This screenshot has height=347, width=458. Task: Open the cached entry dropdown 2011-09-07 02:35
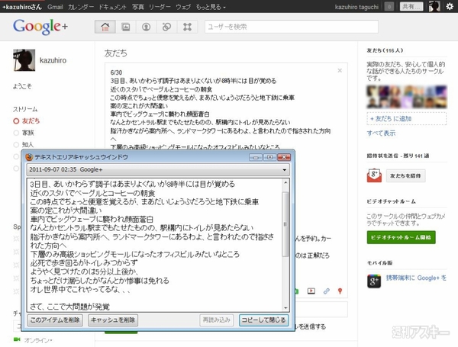pos(158,169)
